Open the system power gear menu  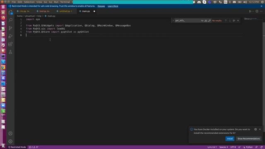point(263,2)
